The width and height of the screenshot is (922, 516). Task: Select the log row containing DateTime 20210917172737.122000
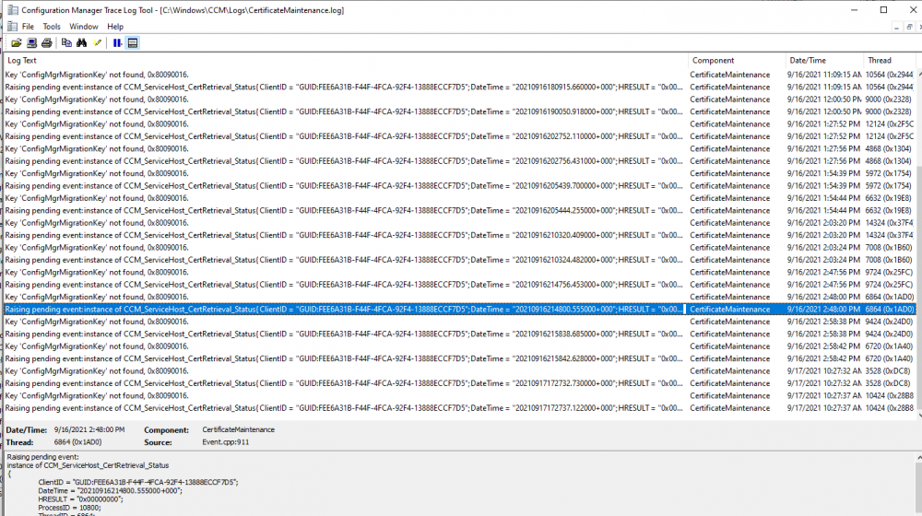459,408
